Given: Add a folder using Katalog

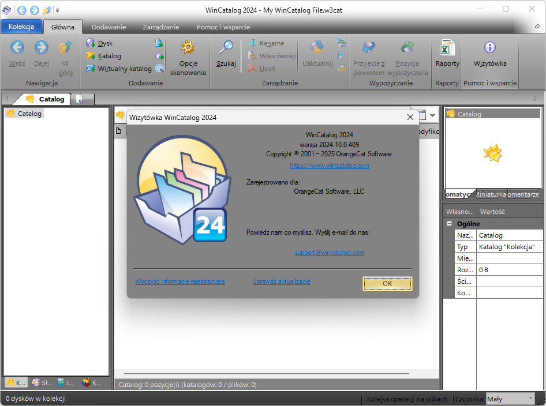Looking at the screenshot, I should click(x=104, y=56).
